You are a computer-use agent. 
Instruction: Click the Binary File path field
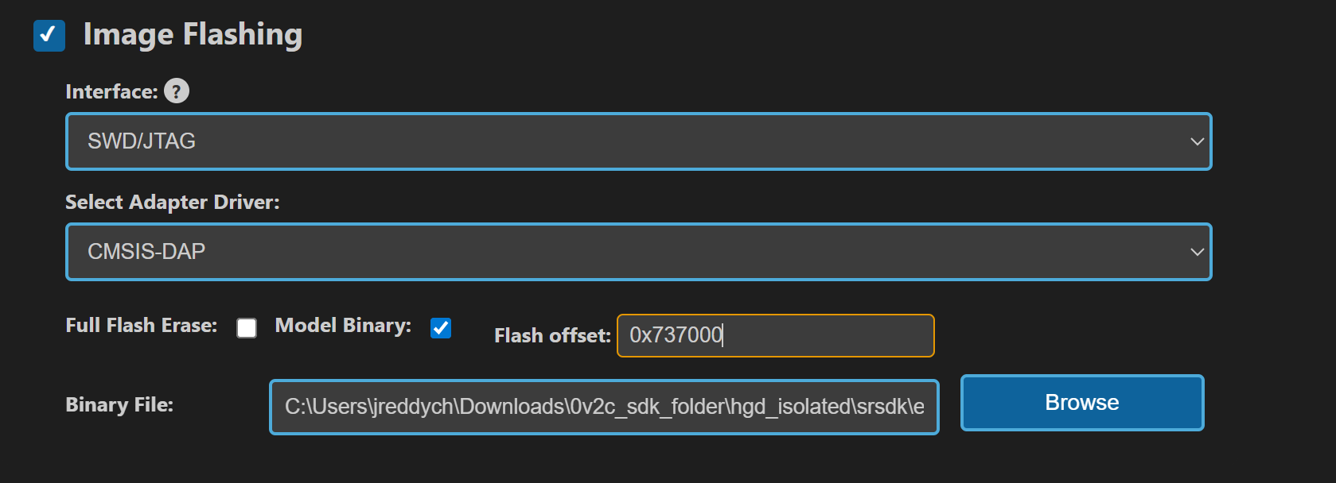click(604, 407)
